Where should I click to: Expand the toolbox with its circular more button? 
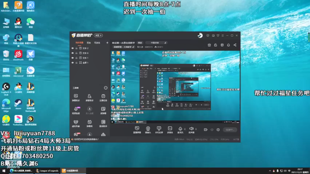point(106,88)
